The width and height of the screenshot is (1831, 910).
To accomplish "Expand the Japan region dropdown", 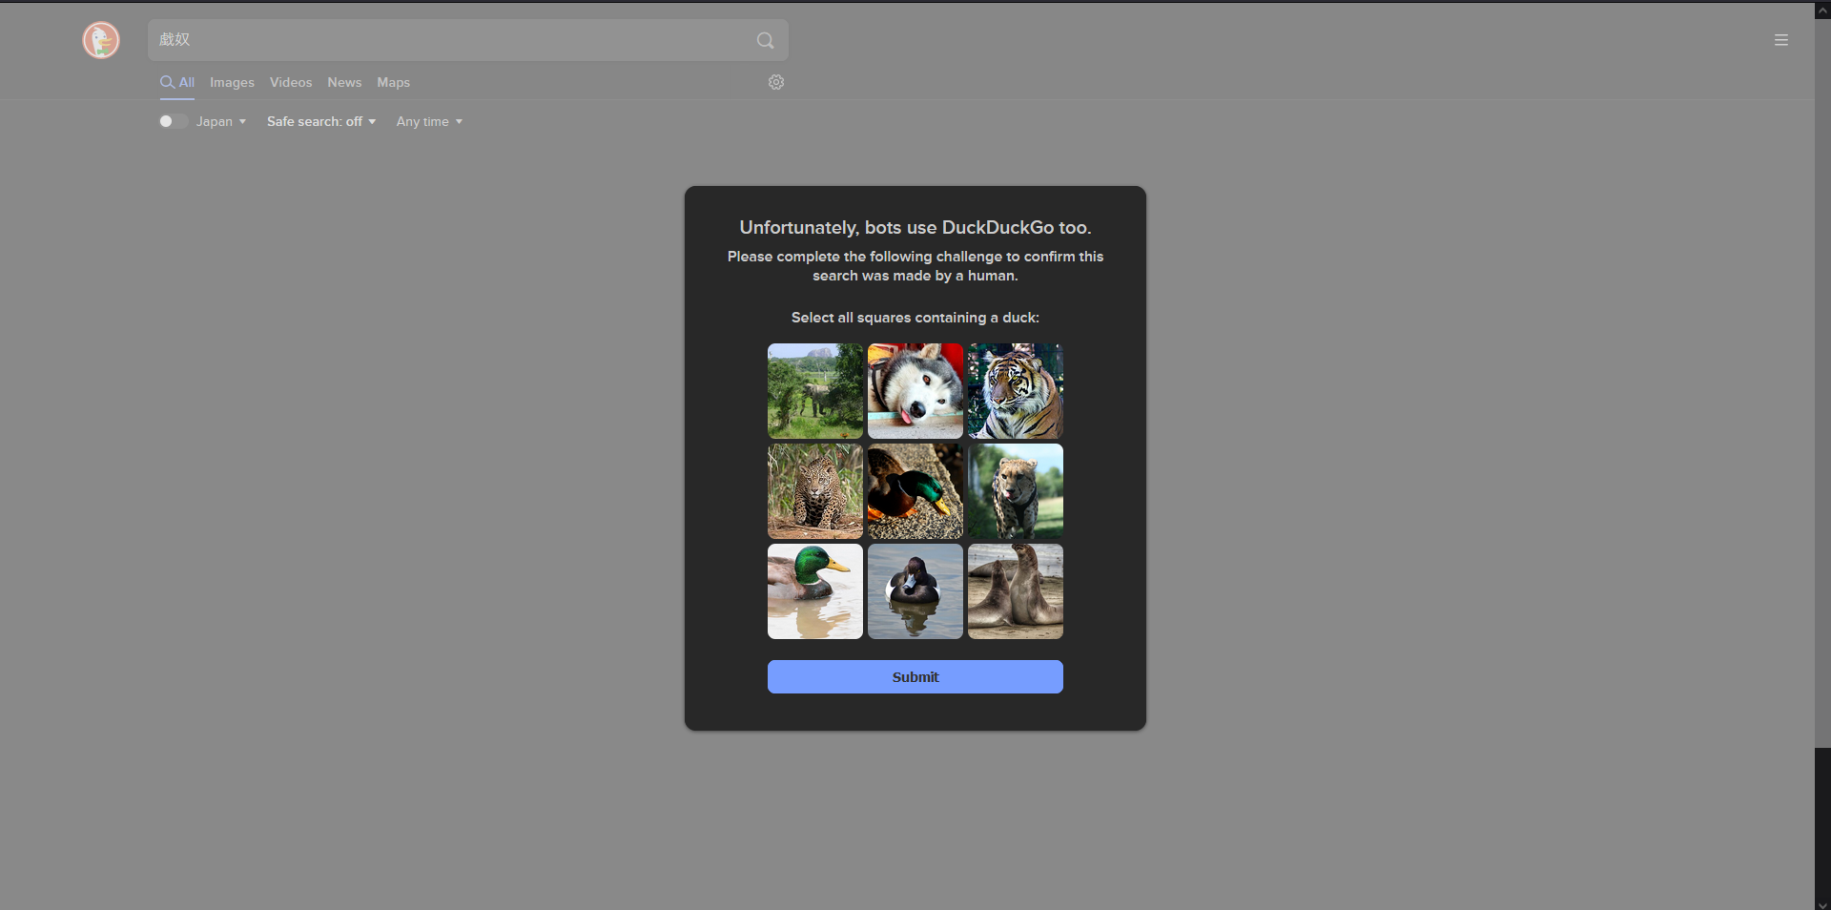I will [221, 121].
